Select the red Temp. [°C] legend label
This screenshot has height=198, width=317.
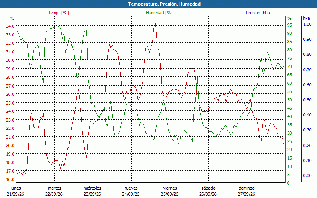coord(58,13)
